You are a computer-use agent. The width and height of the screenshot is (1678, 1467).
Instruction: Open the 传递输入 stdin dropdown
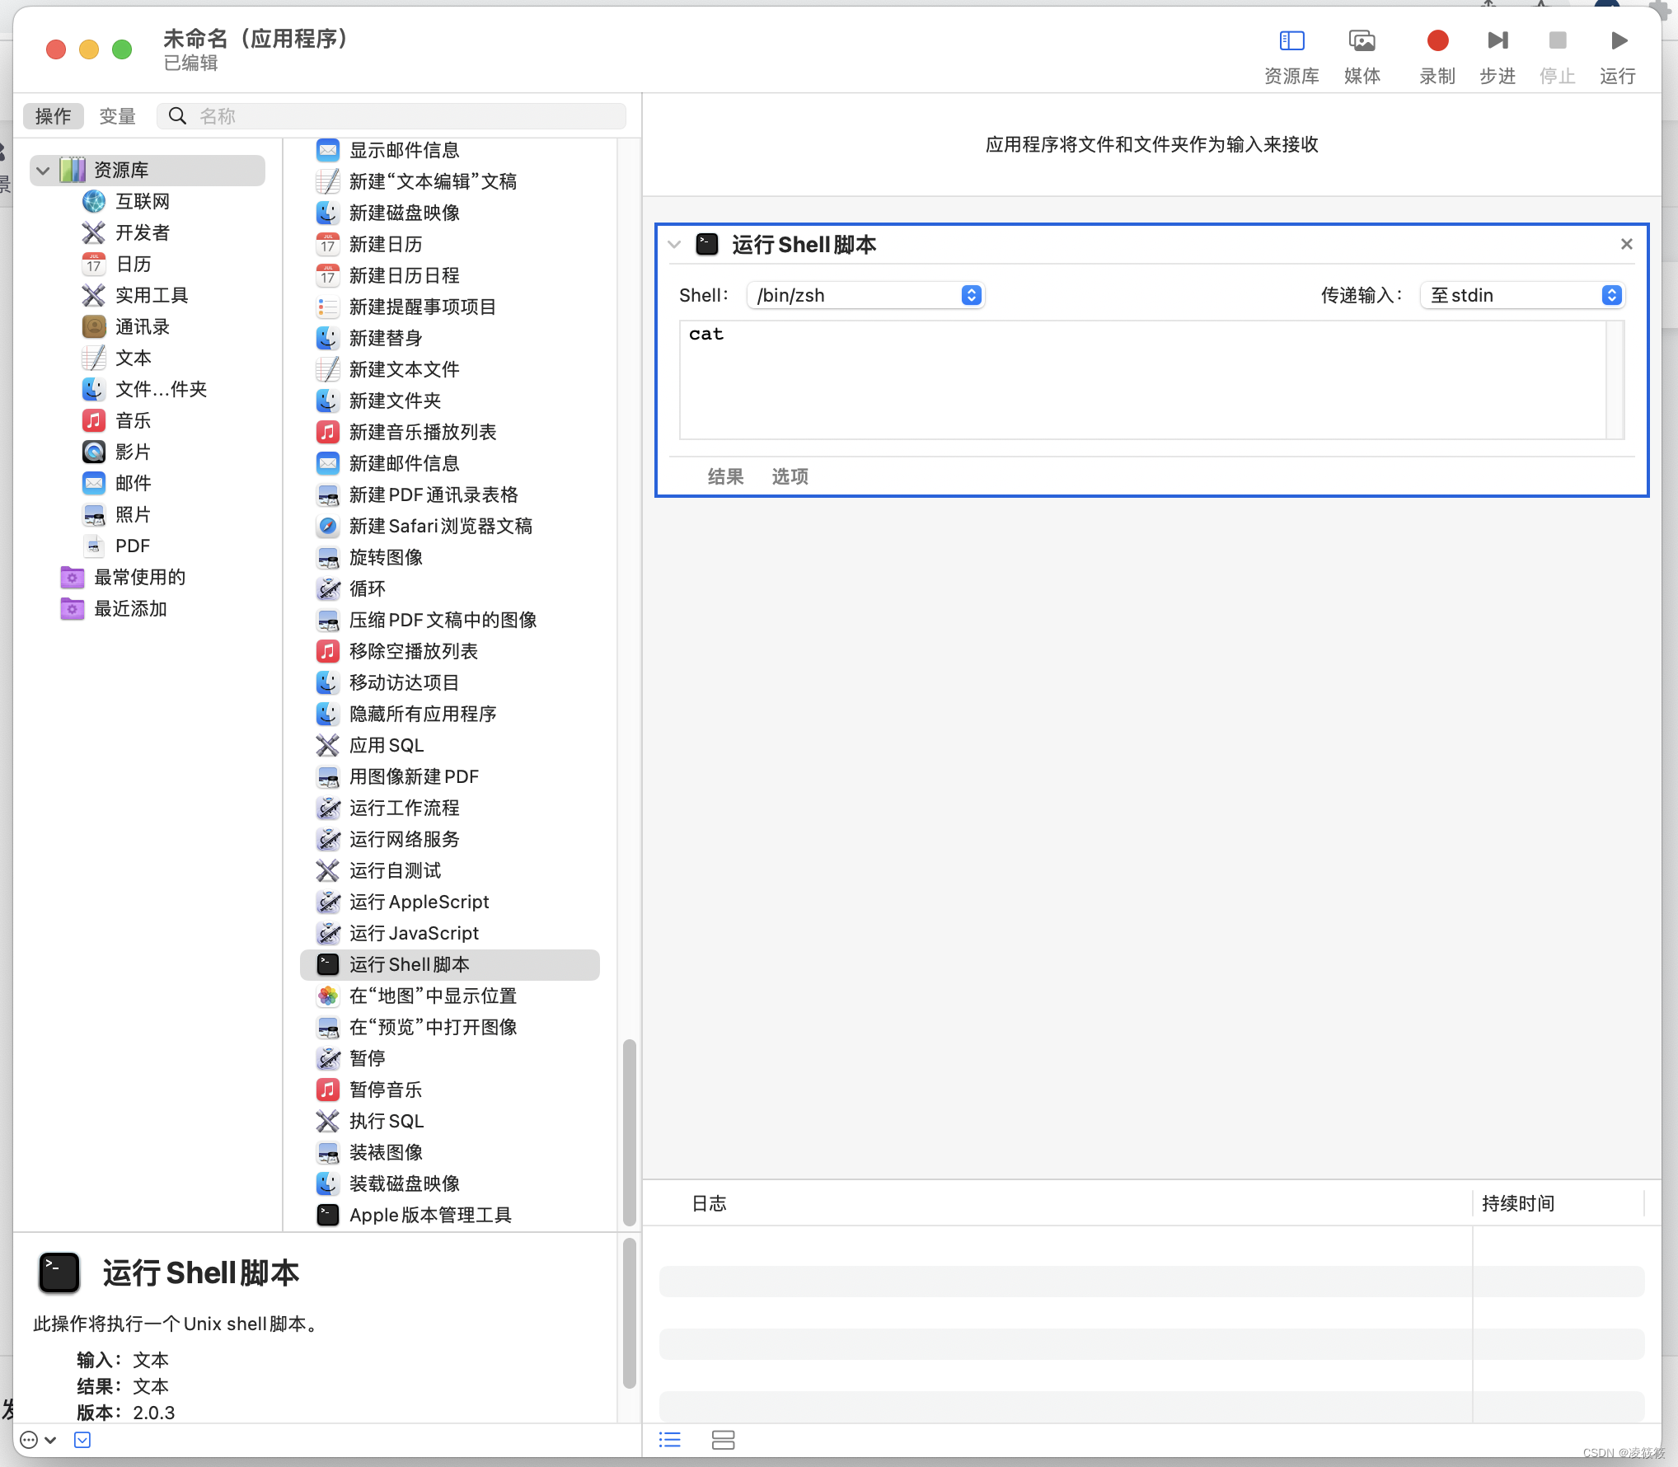tap(1522, 295)
